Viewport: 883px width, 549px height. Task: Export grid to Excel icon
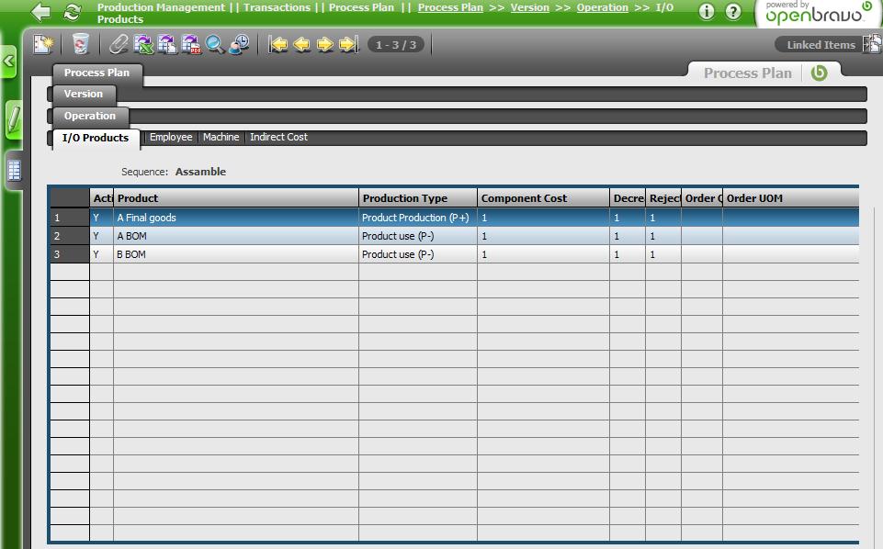pyautogui.click(x=143, y=44)
